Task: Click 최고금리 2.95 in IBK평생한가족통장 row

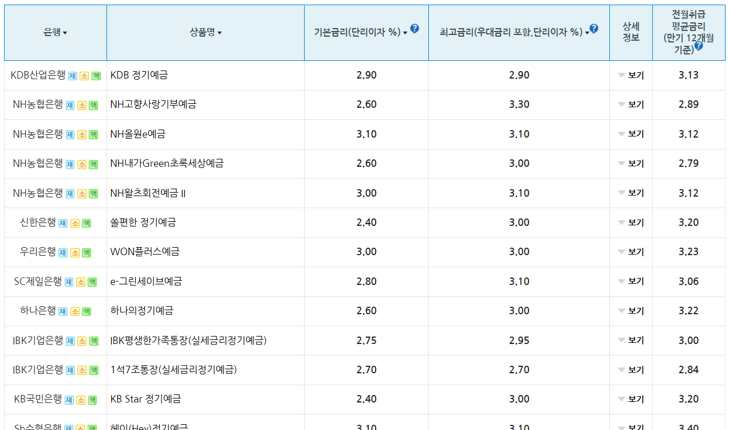Action: [519, 341]
